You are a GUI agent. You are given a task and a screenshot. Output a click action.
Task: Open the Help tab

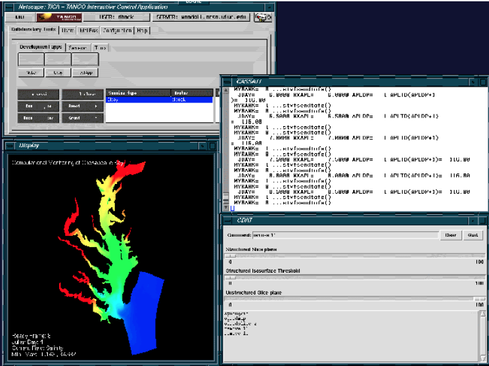pos(143,30)
